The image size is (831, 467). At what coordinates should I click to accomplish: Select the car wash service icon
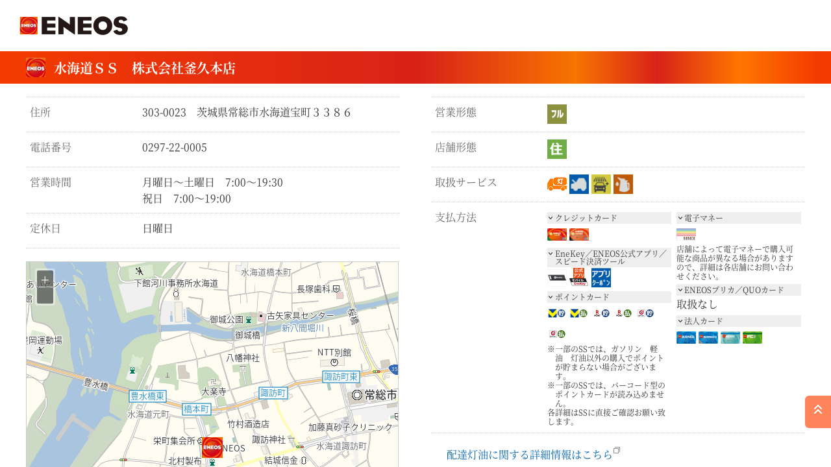coord(601,184)
